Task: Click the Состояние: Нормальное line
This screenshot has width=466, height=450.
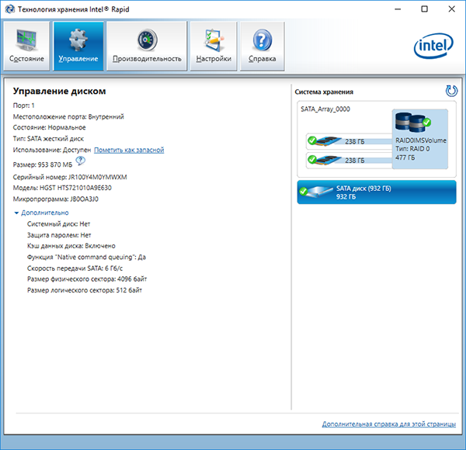Action: click(x=50, y=128)
